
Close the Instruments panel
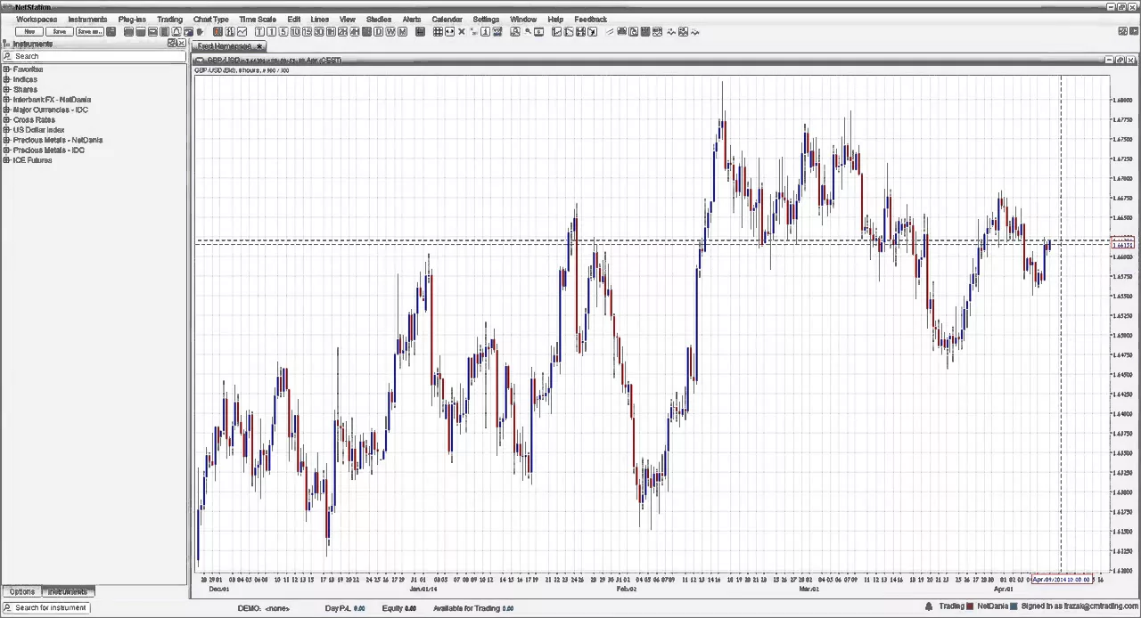point(182,44)
